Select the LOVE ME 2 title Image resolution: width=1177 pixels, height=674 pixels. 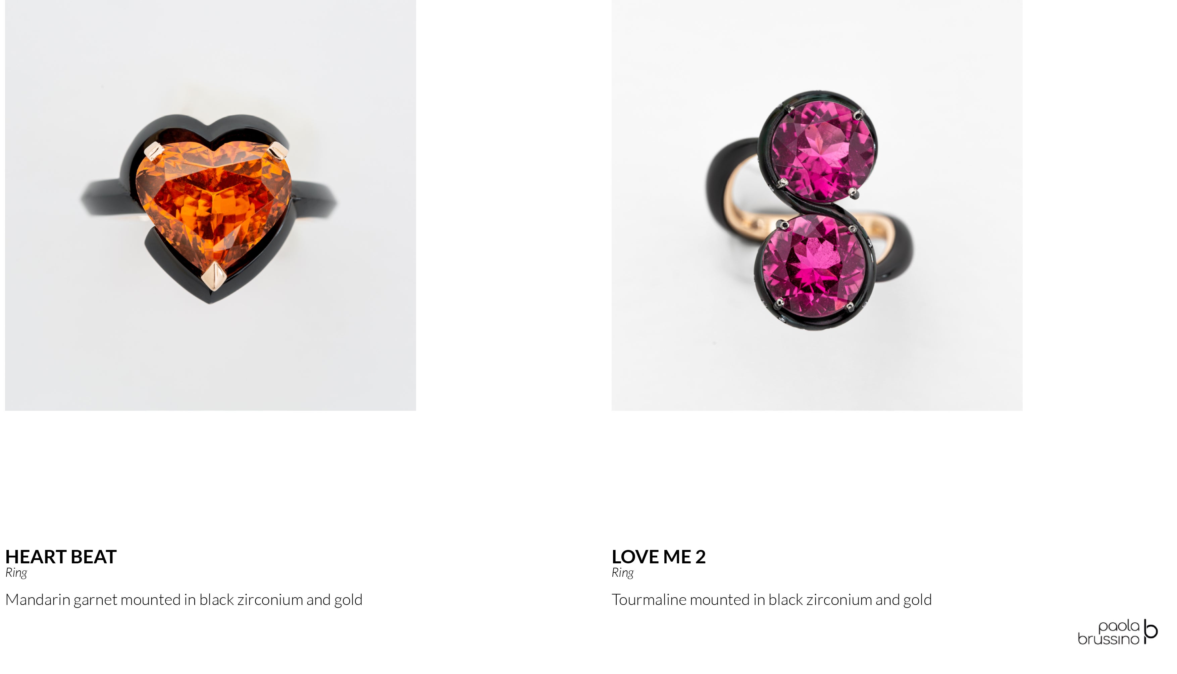pos(658,557)
